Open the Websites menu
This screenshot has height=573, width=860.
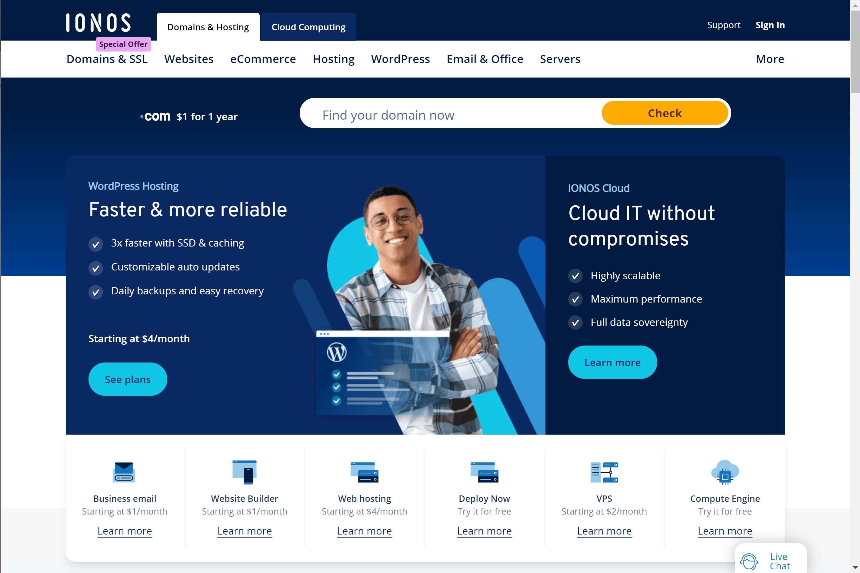click(x=189, y=59)
